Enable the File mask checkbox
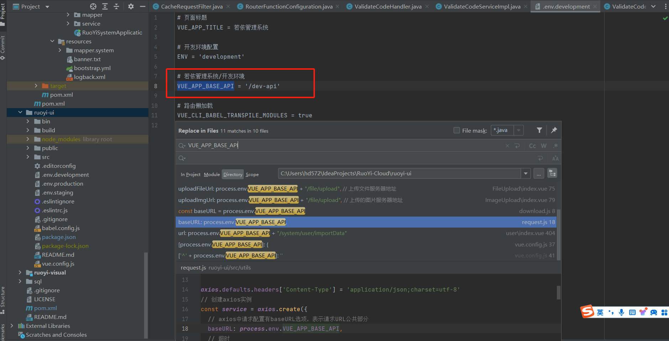This screenshot has height=341, width=669. click(x=457, y=130)
